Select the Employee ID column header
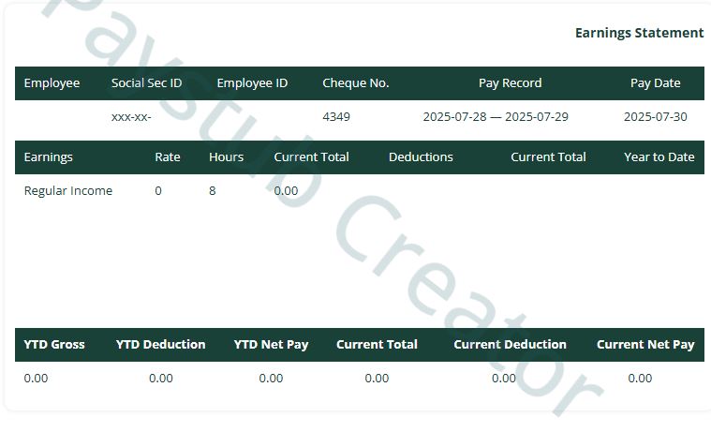Screen dimensions: 711x432 252,82
